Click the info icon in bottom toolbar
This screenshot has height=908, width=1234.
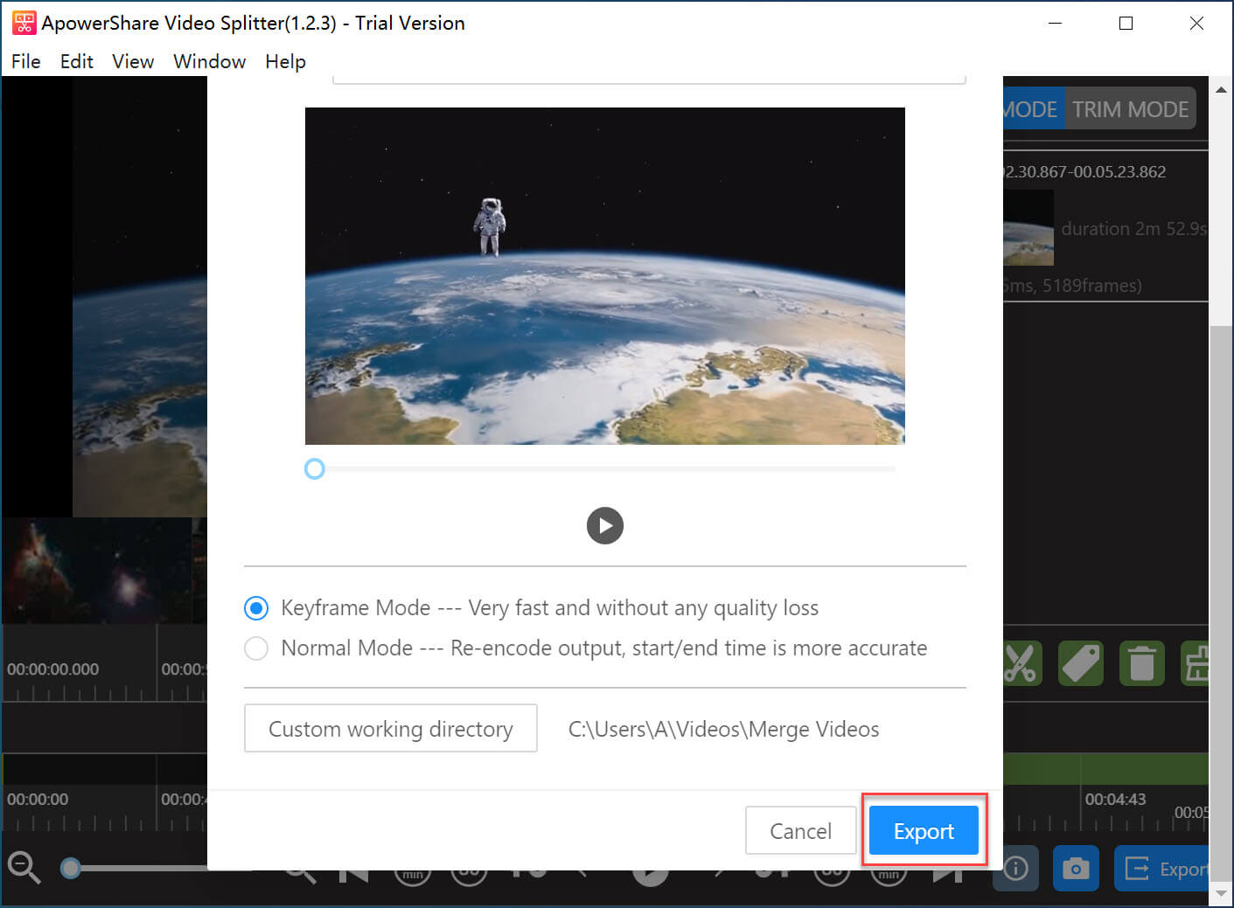(1015, 868)
